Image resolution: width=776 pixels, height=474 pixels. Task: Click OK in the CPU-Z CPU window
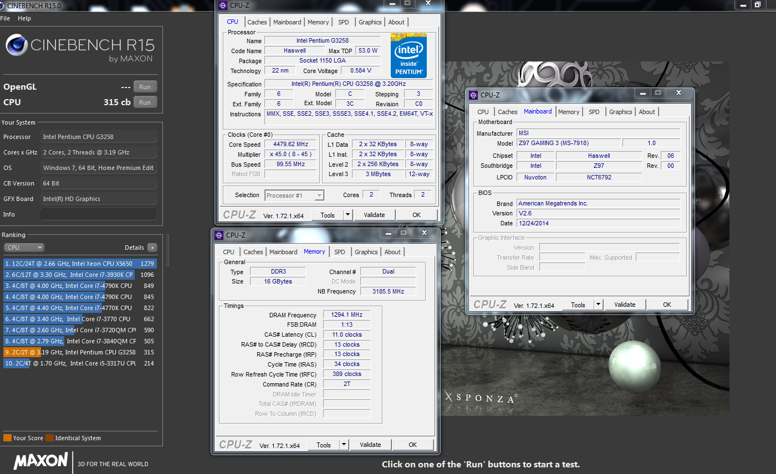[416, 215]
